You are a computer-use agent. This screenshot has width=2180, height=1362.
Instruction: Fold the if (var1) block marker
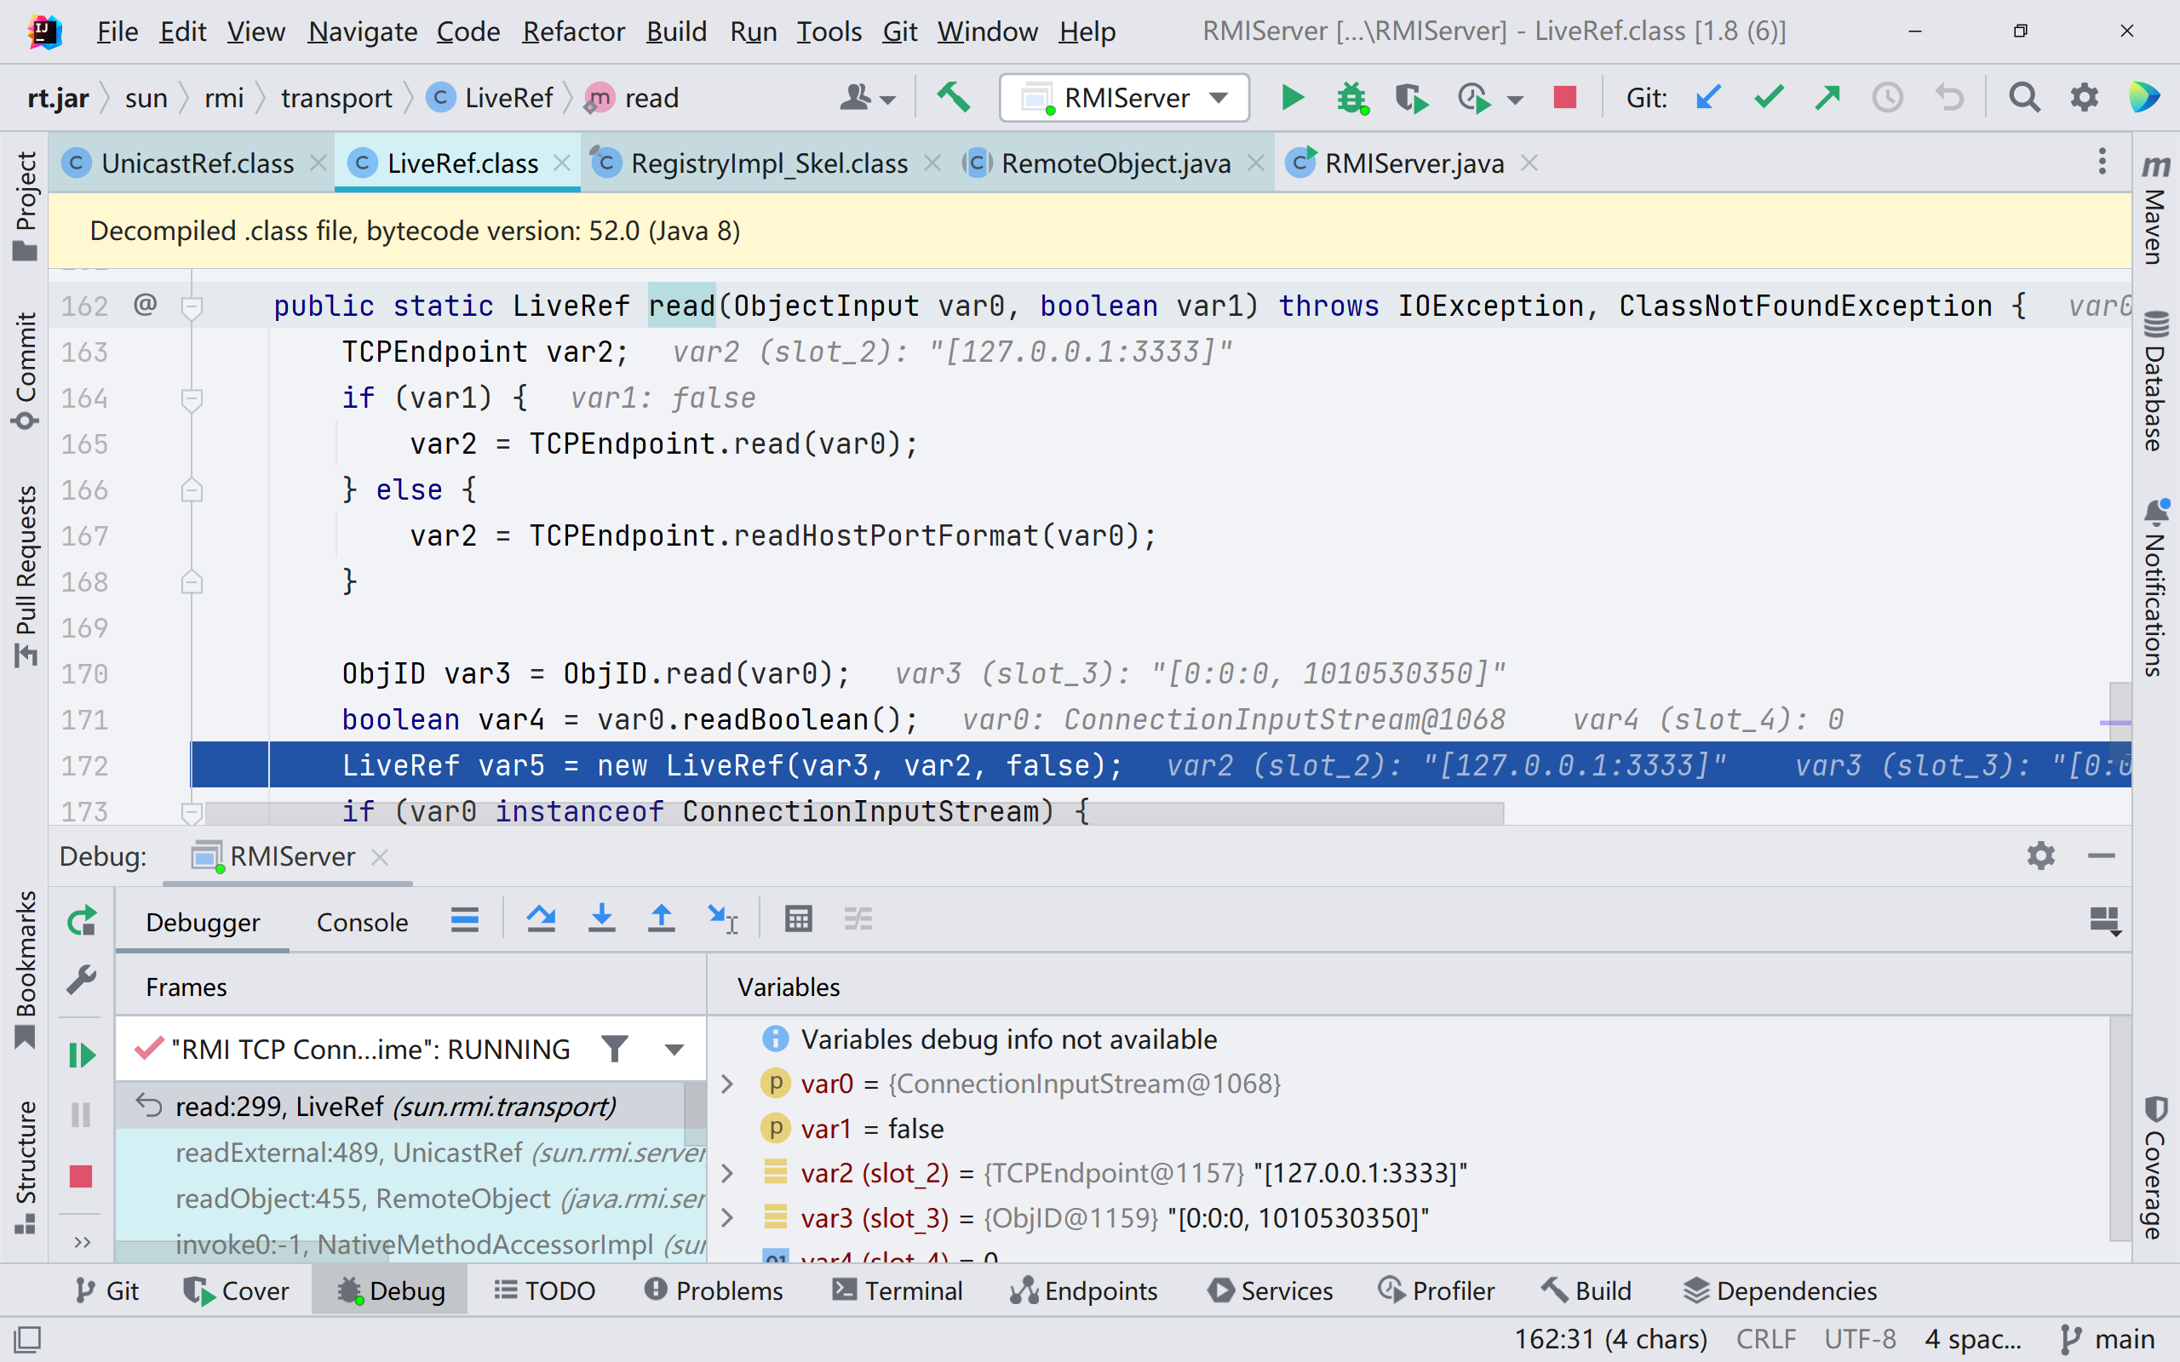pyautogui.click(x=191, y=398)
